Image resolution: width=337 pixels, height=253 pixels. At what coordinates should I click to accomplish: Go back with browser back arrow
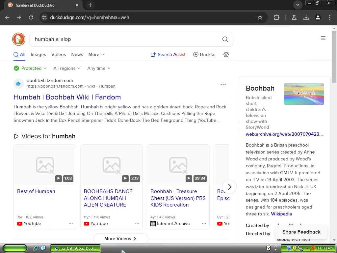pyautogui.click(x=7, y=17)
